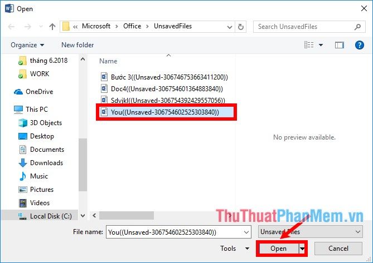Screen dimensions: 373x263
Task: Open the Unsaved Files type dropdown
Action: coord(311,232)
